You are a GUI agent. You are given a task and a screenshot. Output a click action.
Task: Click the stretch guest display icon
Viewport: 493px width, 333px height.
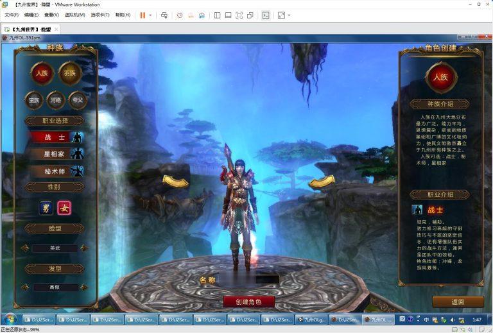281,15
